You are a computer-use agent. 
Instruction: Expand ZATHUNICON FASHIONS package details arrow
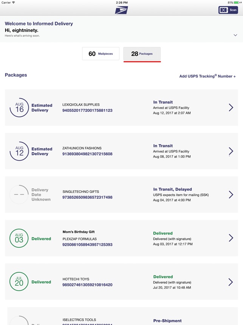(x=231, y=151)
